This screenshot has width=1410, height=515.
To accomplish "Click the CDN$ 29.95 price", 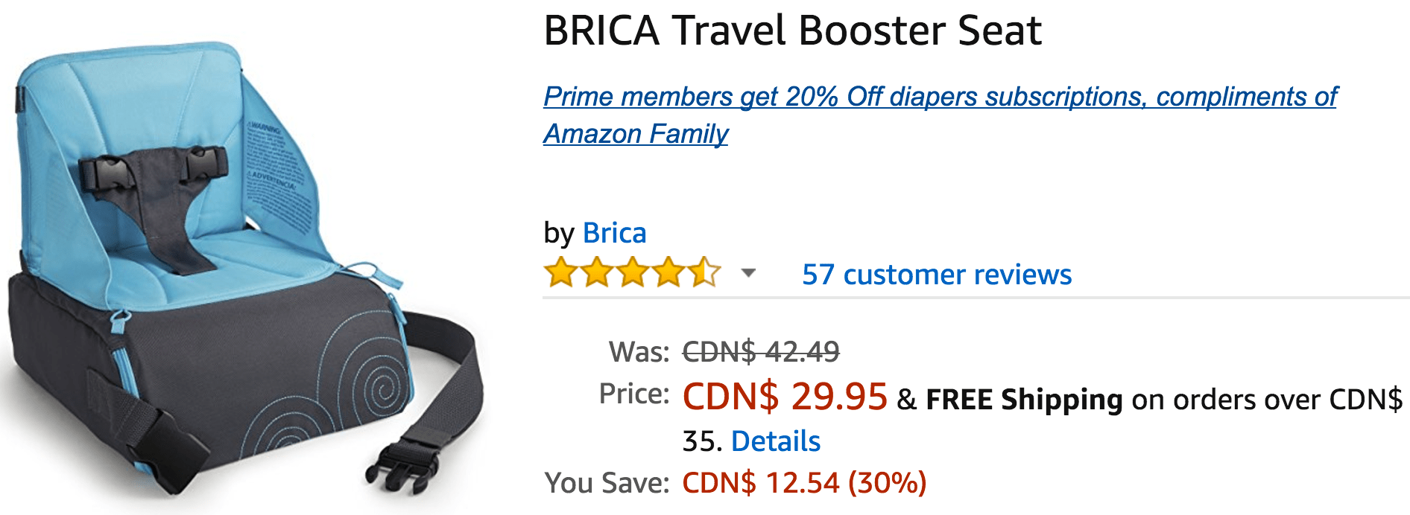I will (x=784, y=396).
